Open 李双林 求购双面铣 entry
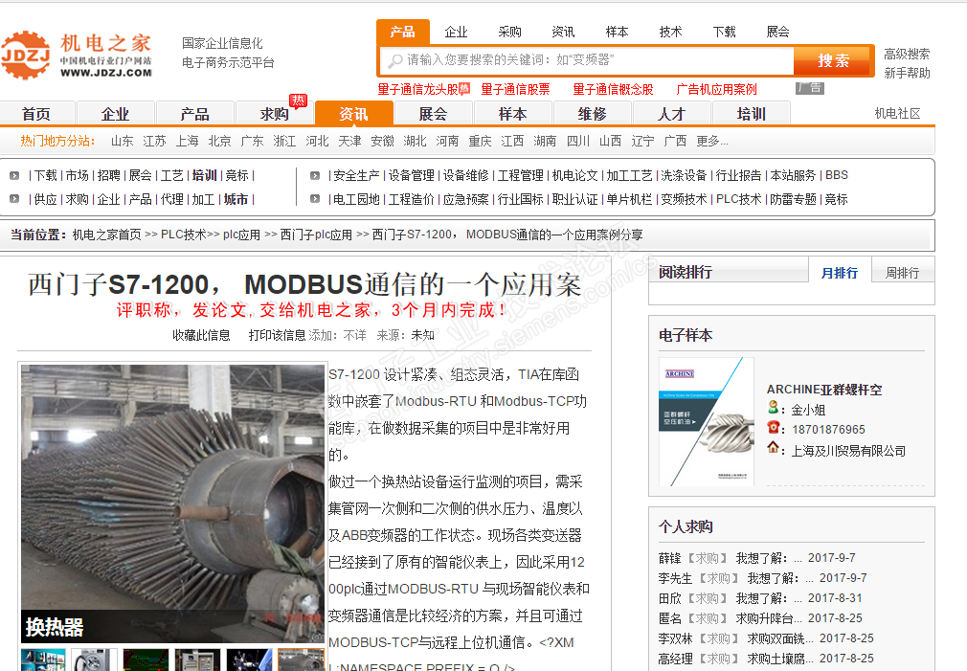Image resolution: width=967 pixels, height=671 pixels. tap(766, 638)
